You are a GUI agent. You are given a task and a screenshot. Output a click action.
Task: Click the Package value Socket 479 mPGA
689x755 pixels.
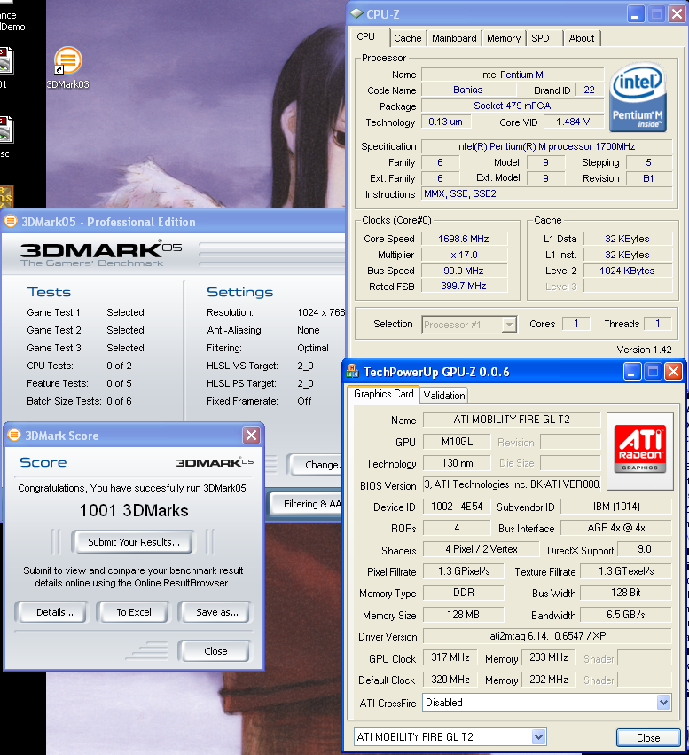coord(513,106)
